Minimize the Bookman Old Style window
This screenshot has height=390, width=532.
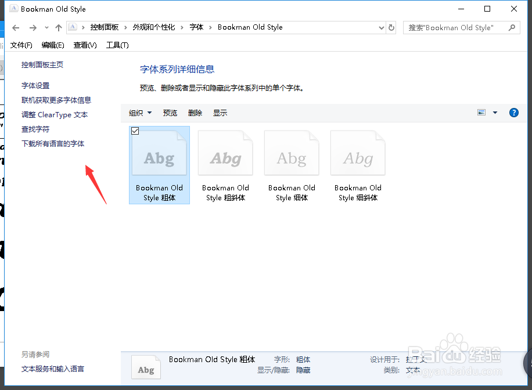(461, 9)
